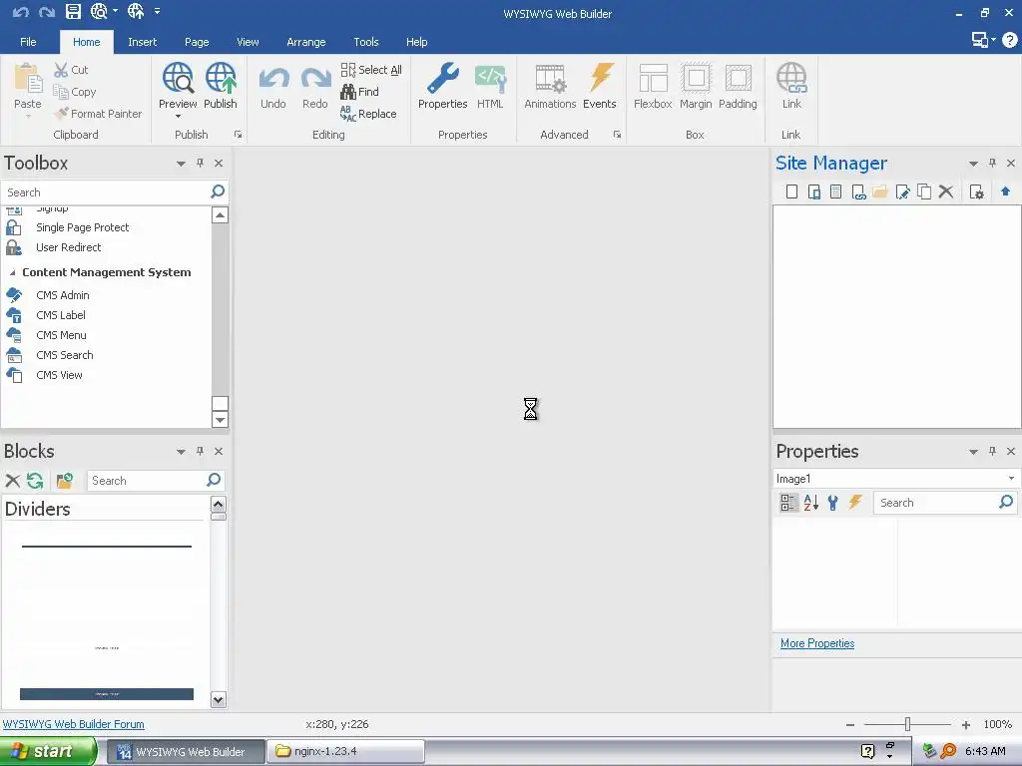Image resolution: width=1022 pixels, height=766 pixels.
Task: Select CMS Menu in Toolbox
Action: coord(61,335)
